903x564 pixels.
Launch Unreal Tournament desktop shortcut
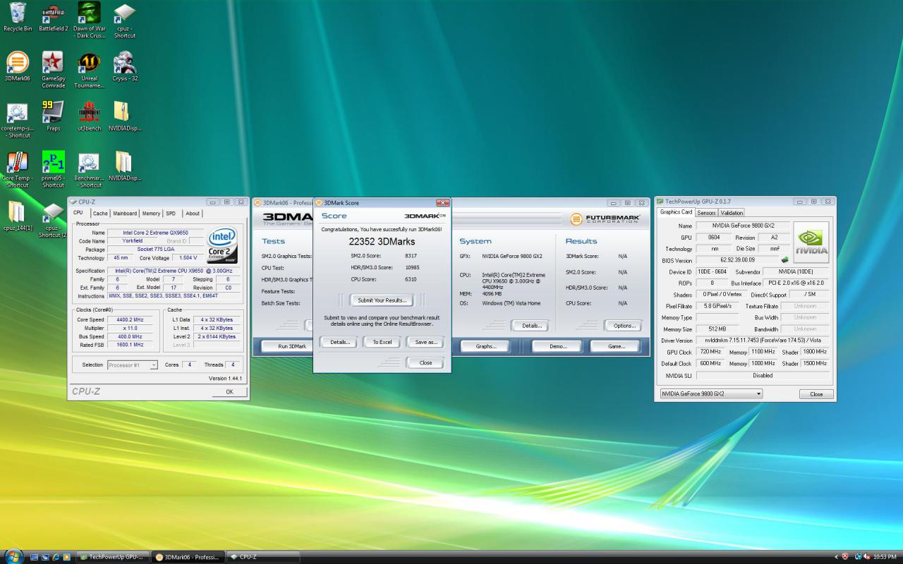click(89, 69)
